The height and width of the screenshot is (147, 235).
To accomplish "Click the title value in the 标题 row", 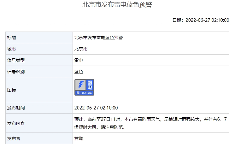I will pyautogui.click(x=98, y=38).
